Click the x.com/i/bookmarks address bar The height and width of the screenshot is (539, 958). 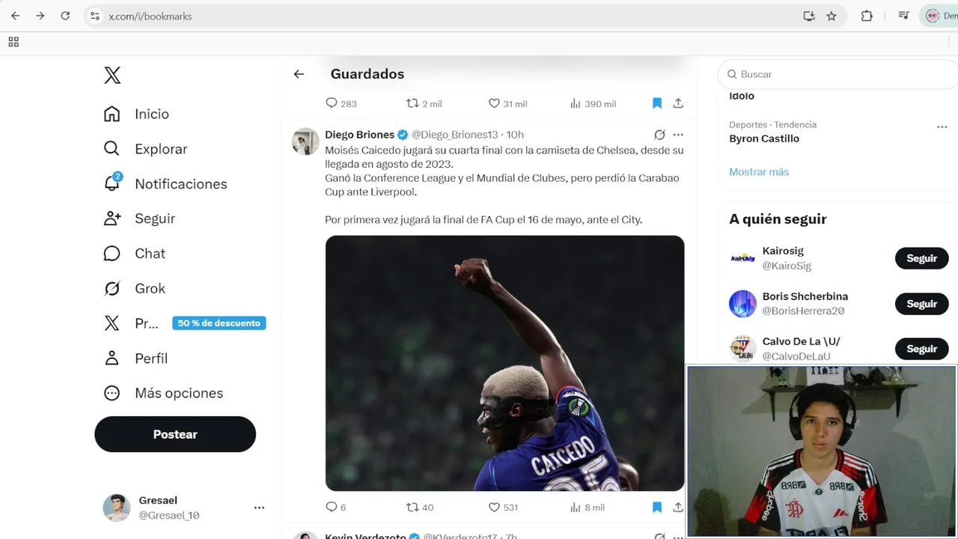click(x=150, y=16)
